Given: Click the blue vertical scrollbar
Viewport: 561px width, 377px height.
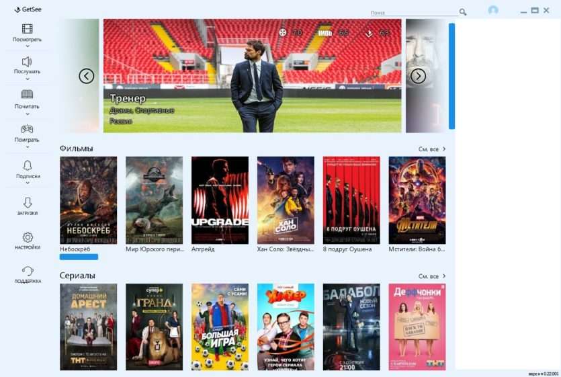Looking at the screenshot, I should [451, 76].
